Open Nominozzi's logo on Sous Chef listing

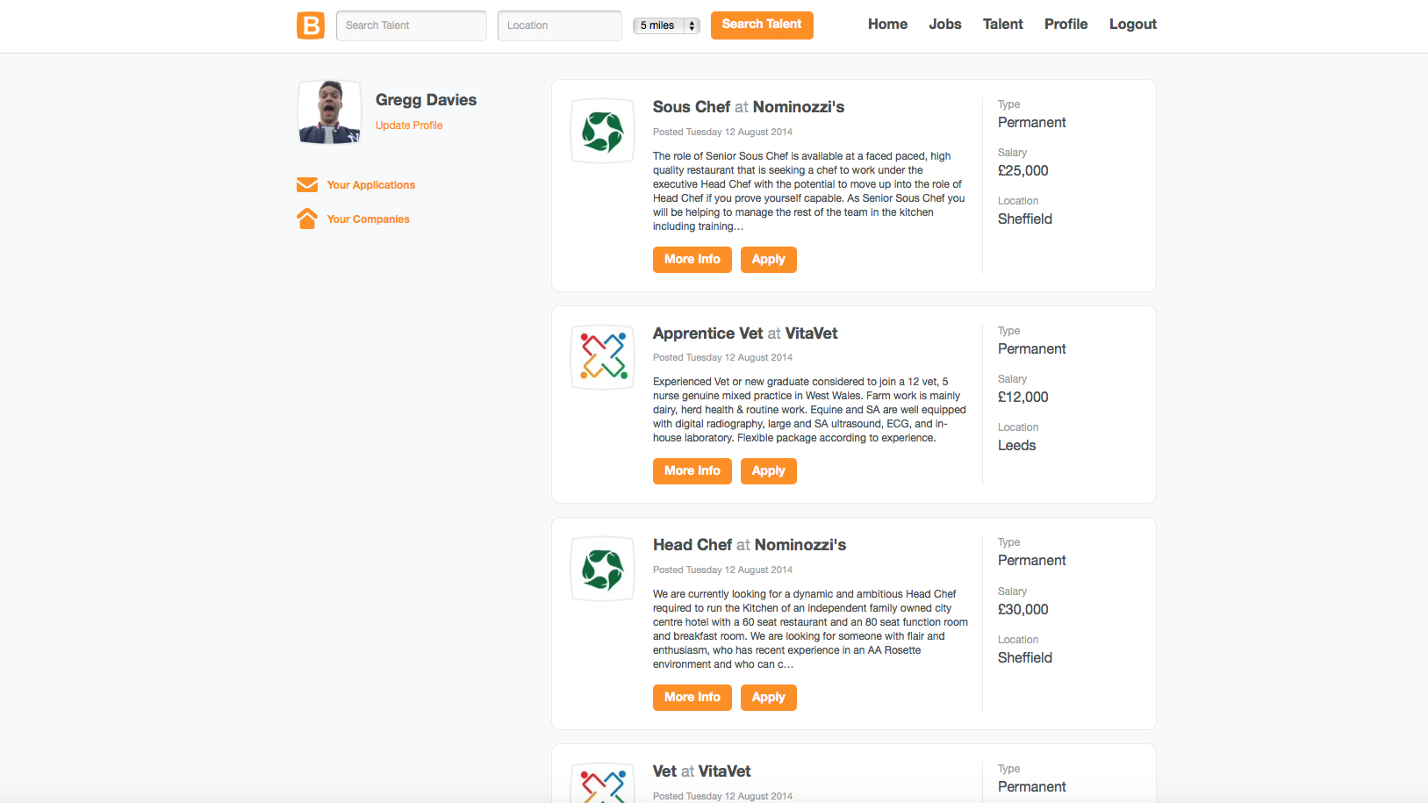click(x=603, y=131)
